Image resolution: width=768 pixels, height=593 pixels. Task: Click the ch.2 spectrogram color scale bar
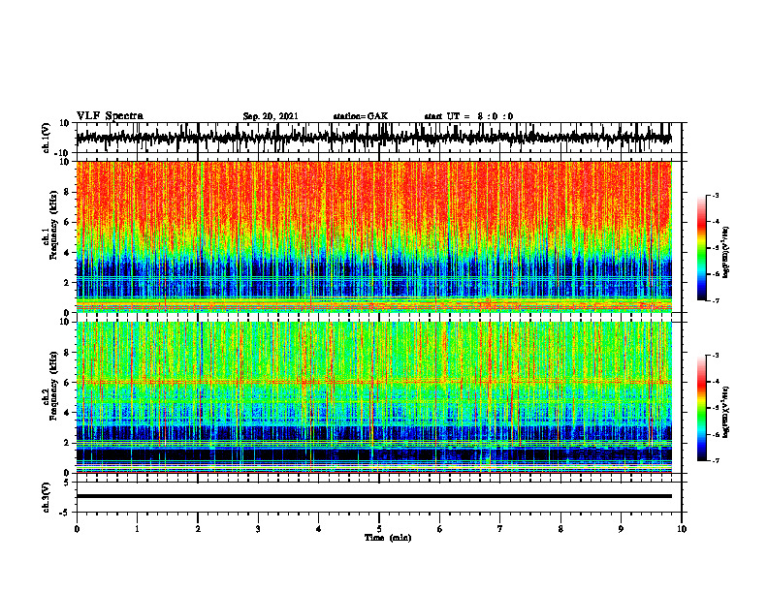tap(701, 408)
